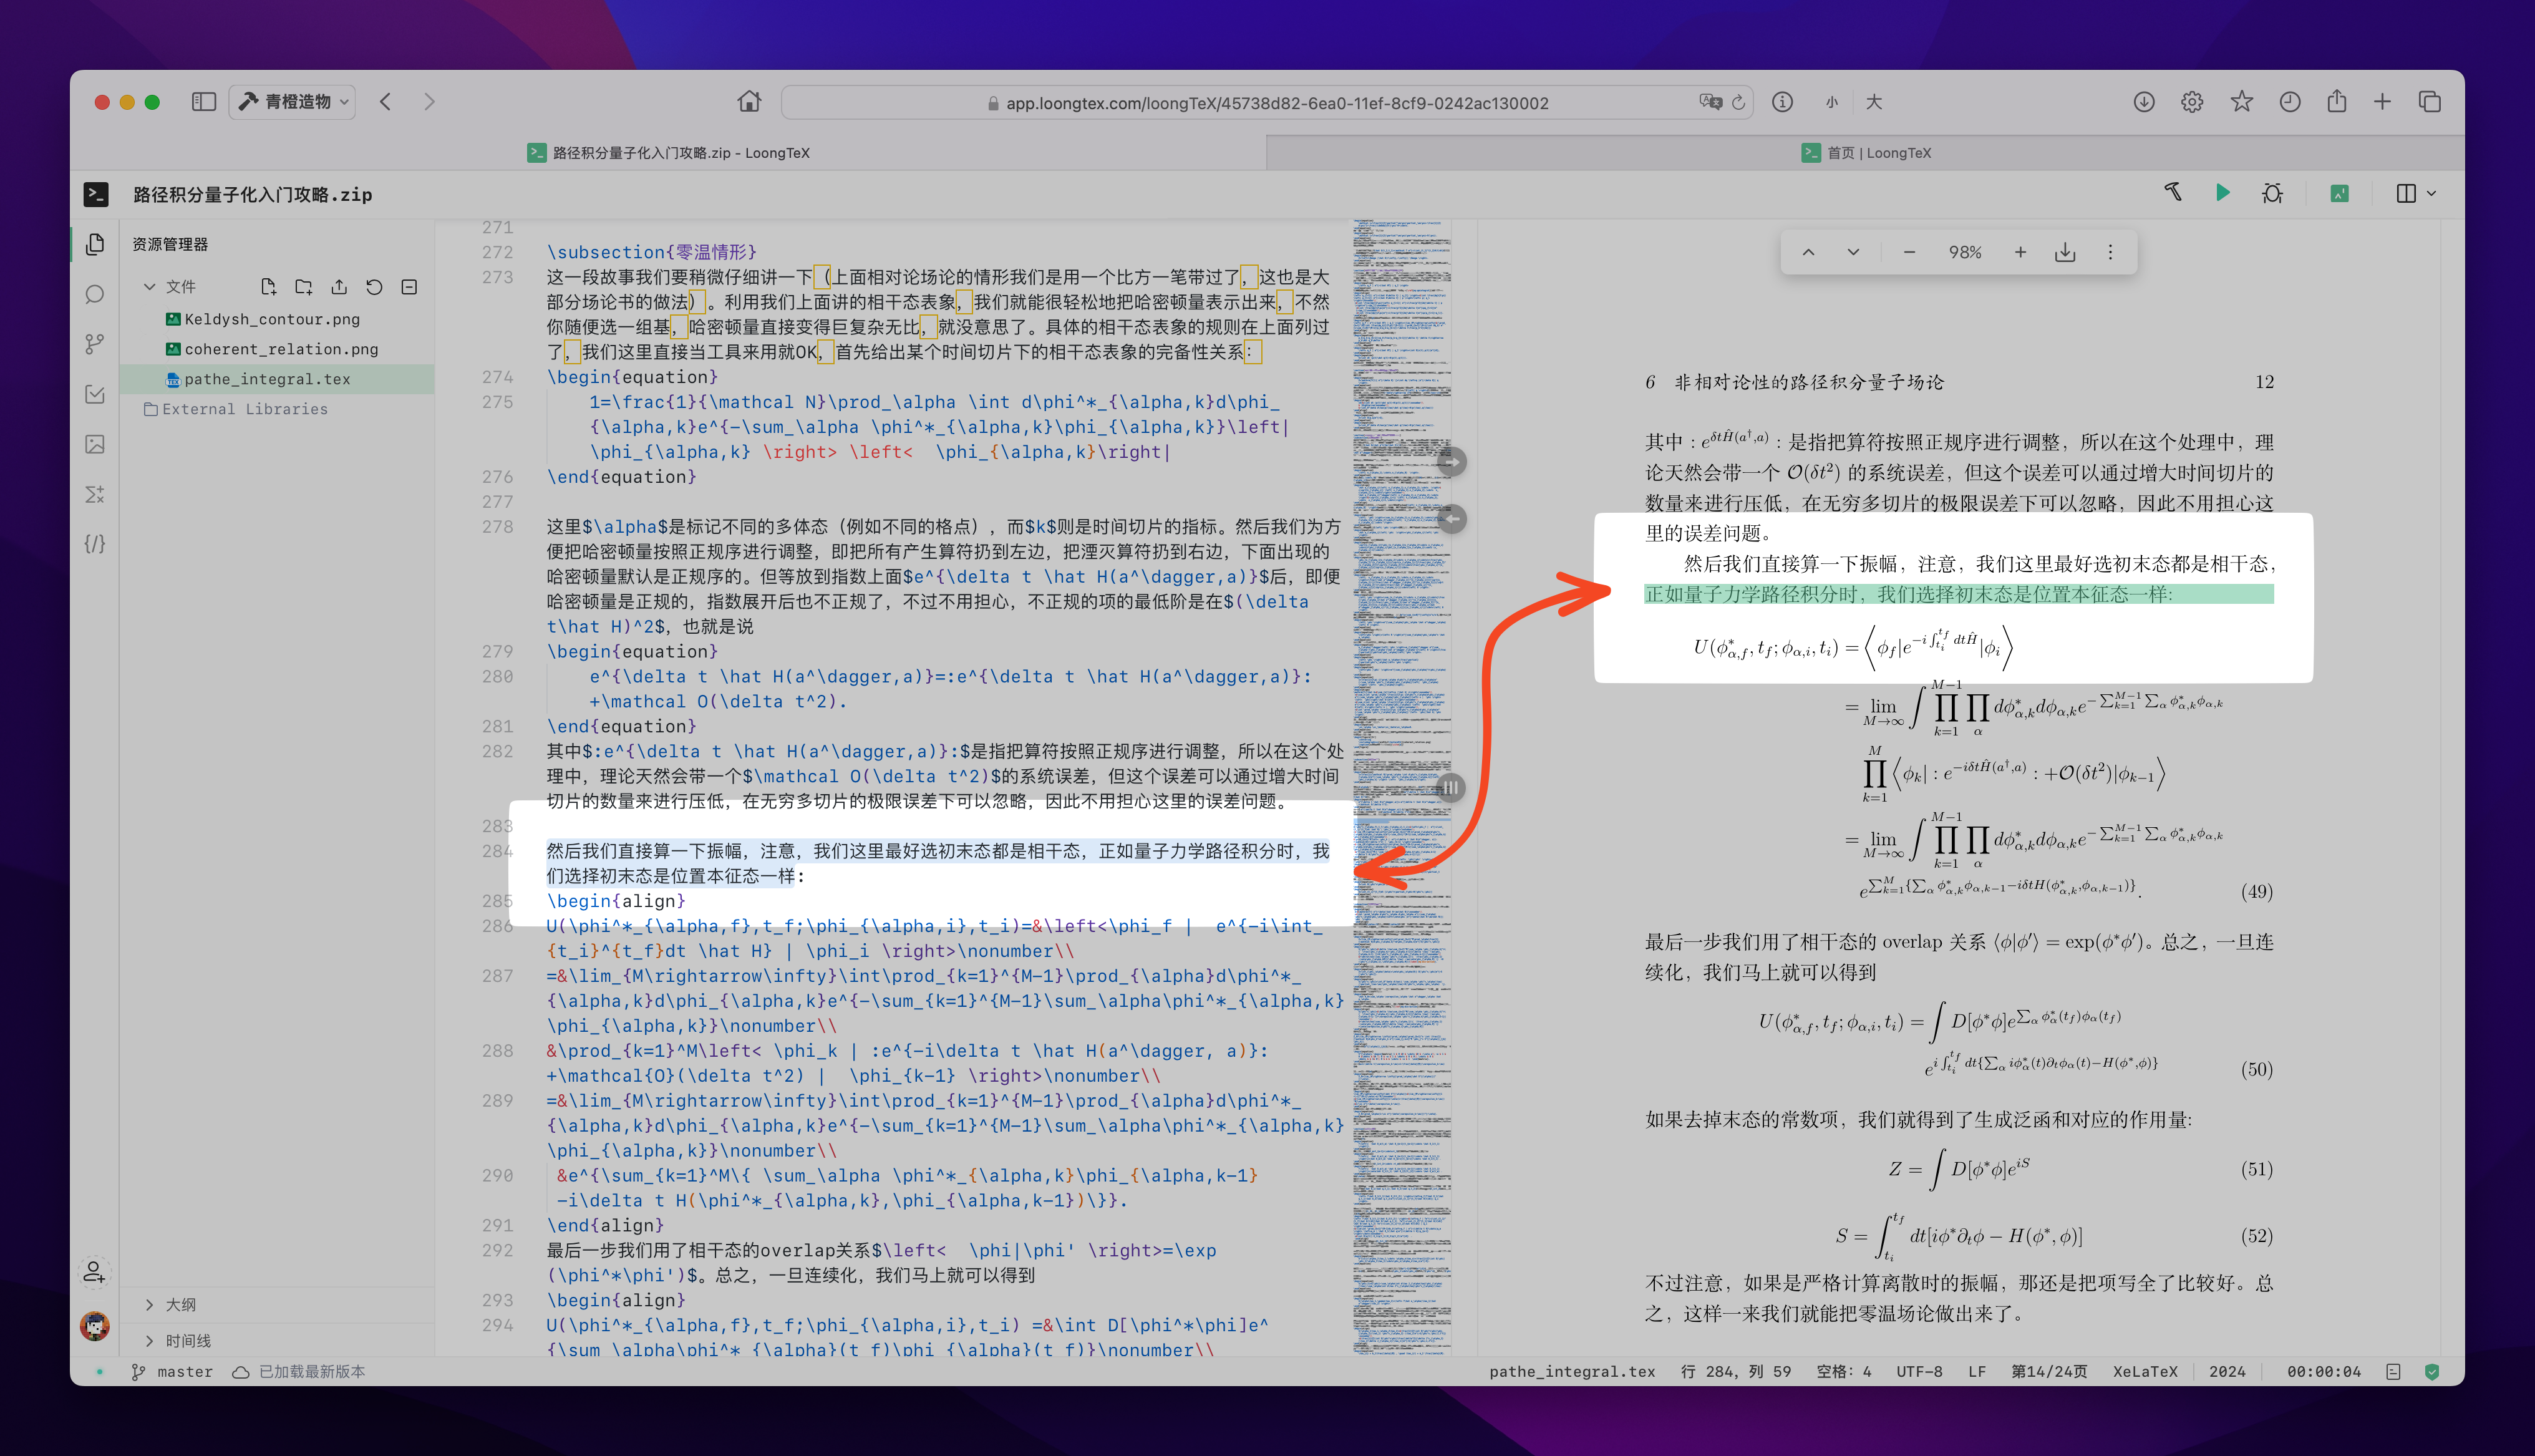The height and width of the screenshot is (1456, 2535).
Task: Click the bug debug icon
Action: point(2272,193)
